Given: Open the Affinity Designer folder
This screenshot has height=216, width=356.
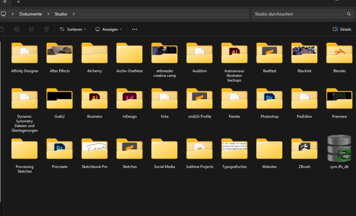Looking at the screenshot, I should click(x=25, y=53).
